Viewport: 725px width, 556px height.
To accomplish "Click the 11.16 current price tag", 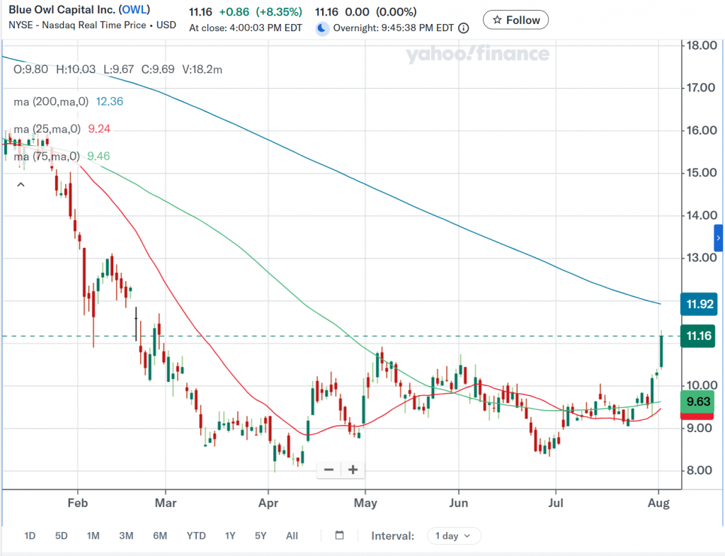I will coord(698,336).
